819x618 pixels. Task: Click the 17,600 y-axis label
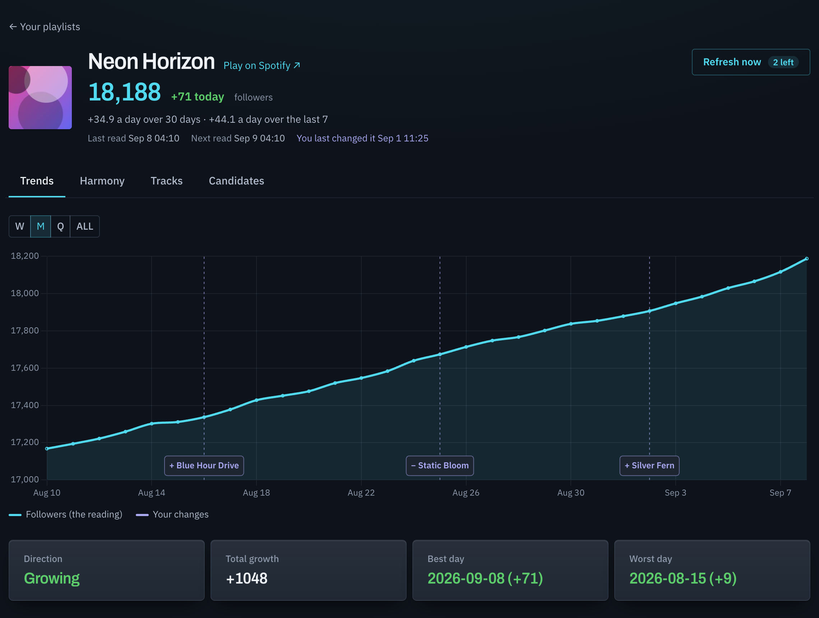[25, 368]
